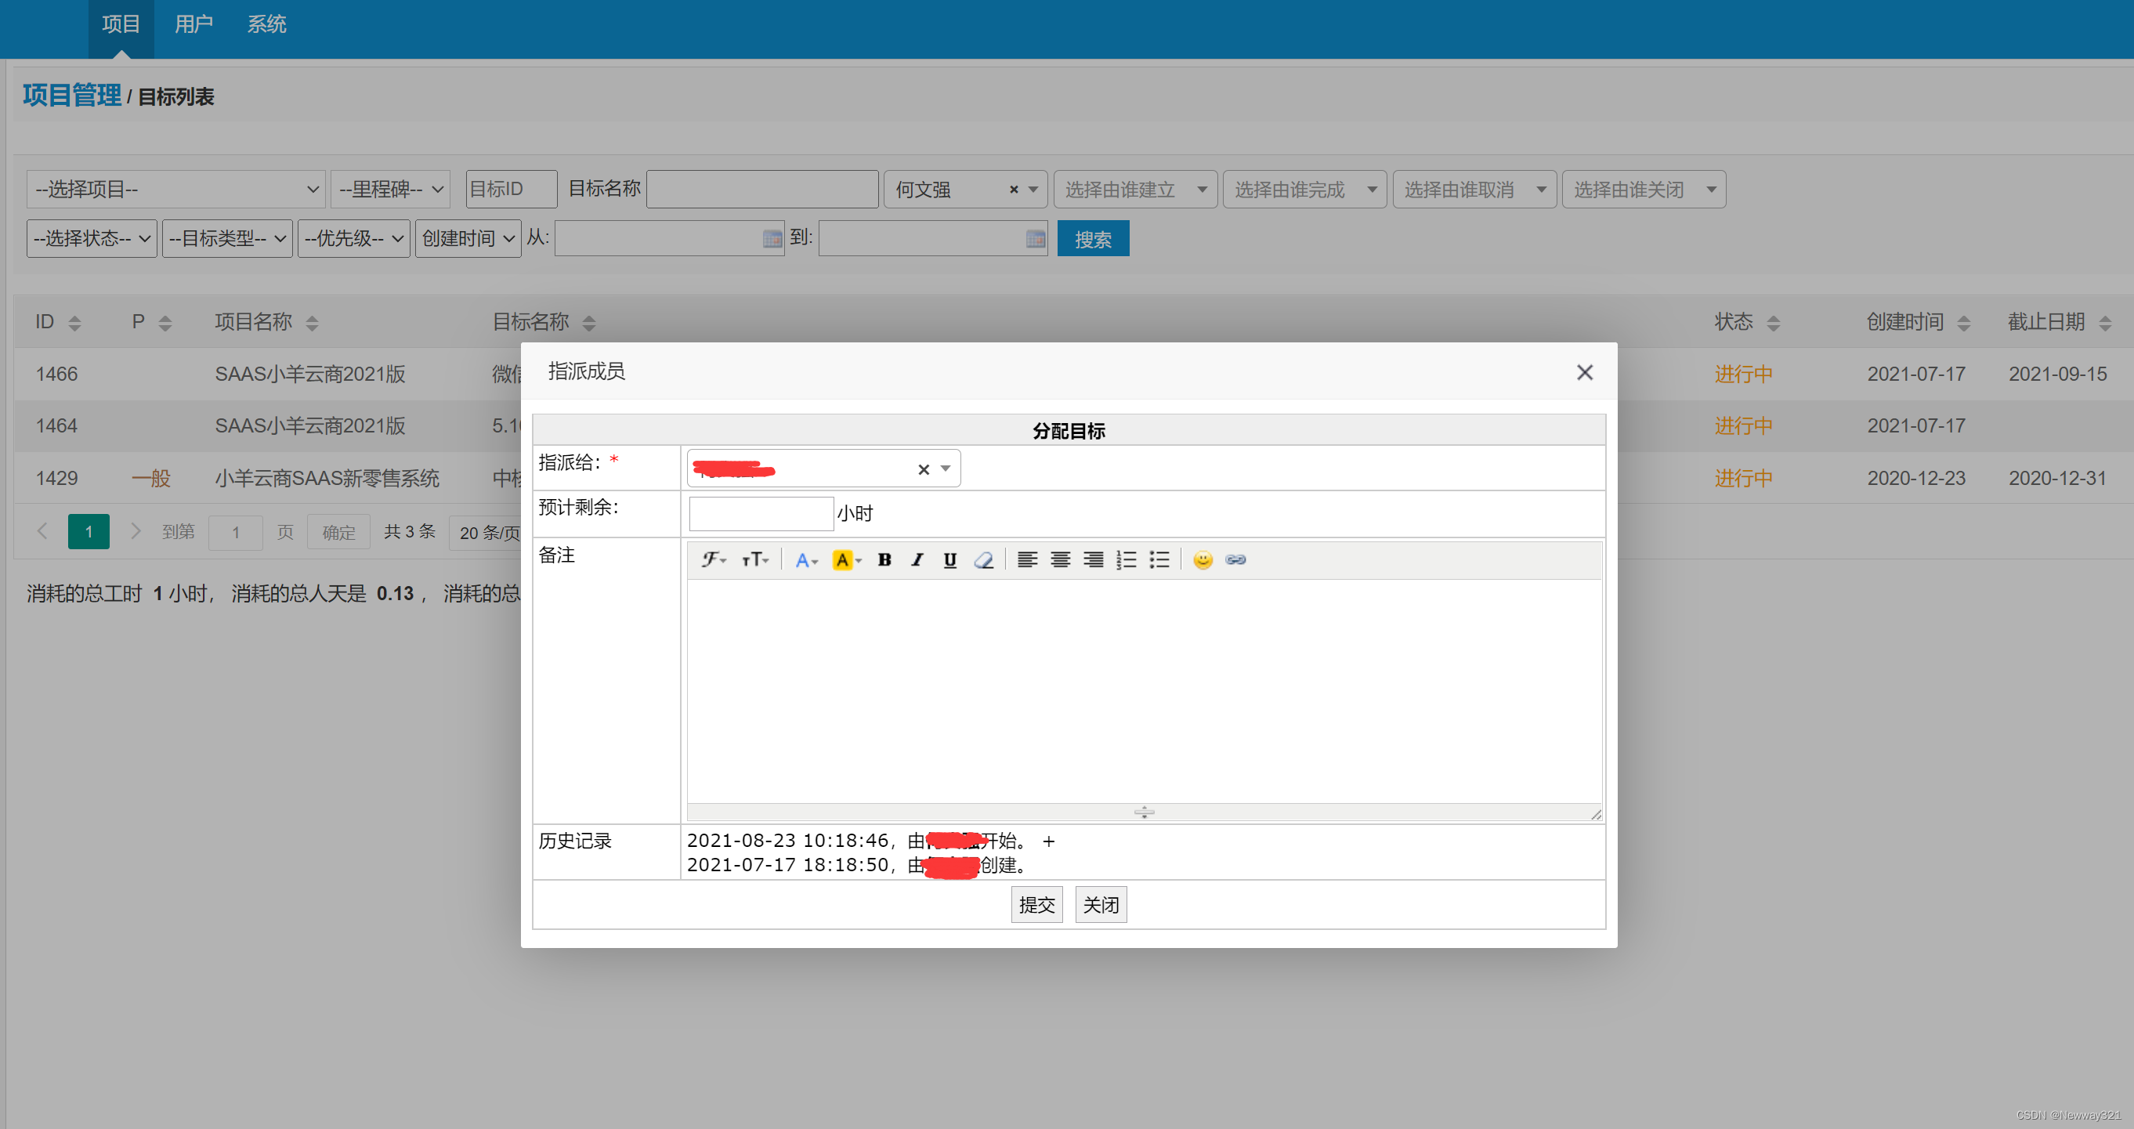Open the 用户 top navigation tab

tap(194, 25)
